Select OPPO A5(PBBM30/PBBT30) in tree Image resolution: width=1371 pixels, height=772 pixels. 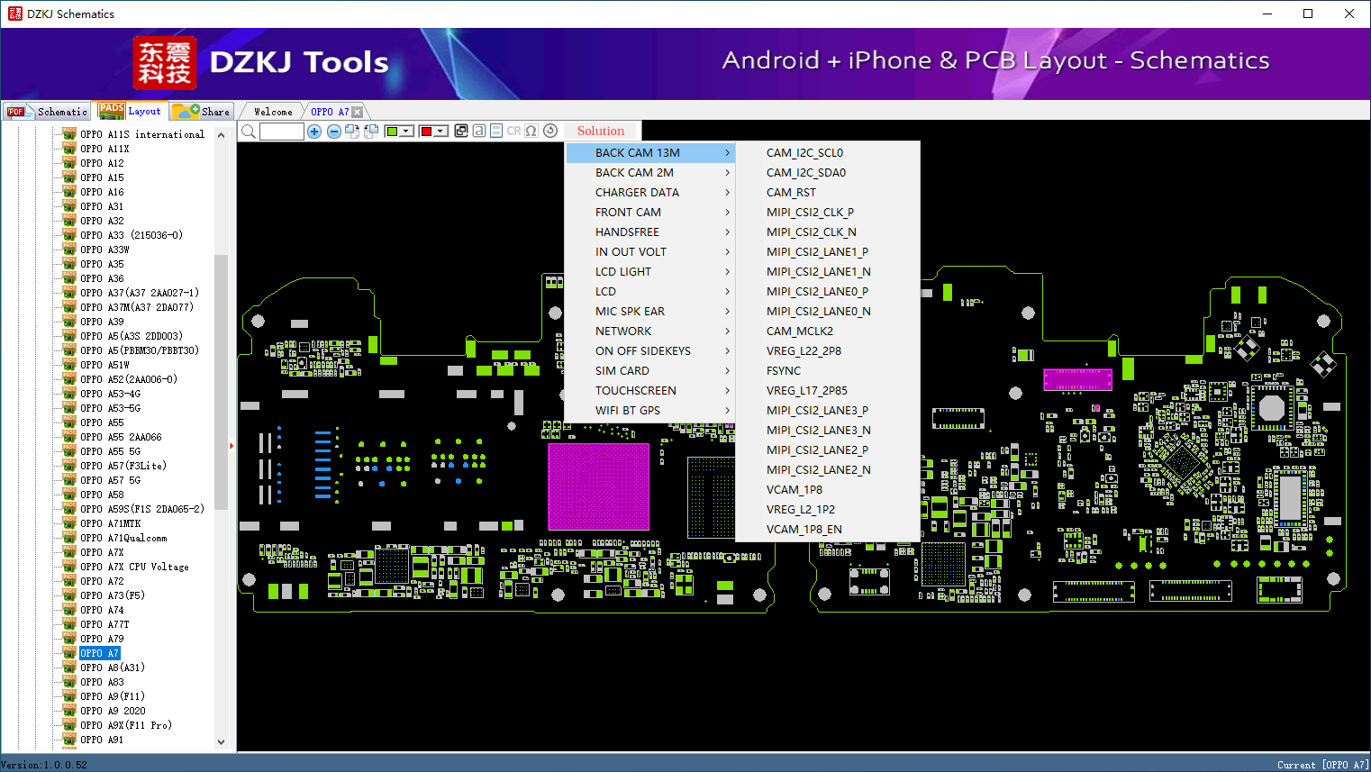[x=140, y=350]
